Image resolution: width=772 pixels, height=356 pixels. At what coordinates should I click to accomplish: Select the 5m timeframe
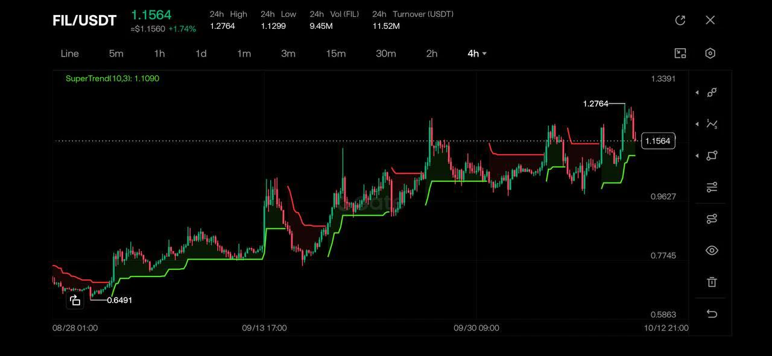coord(116,54)
